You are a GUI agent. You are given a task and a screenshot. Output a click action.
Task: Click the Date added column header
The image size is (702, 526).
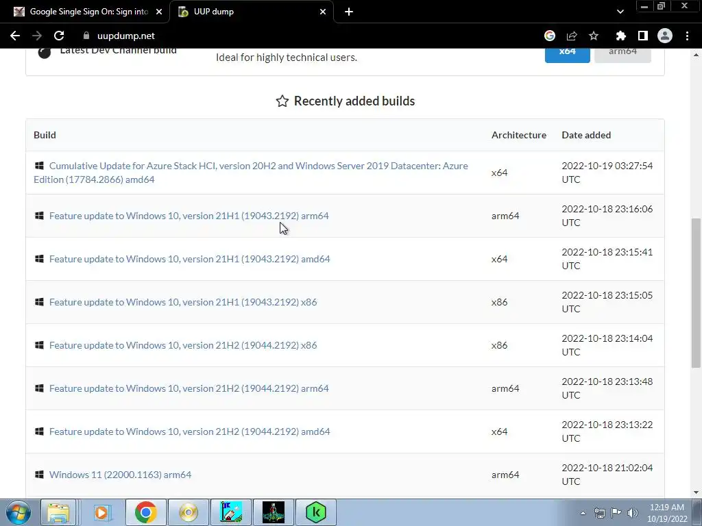tap(586, 135)
